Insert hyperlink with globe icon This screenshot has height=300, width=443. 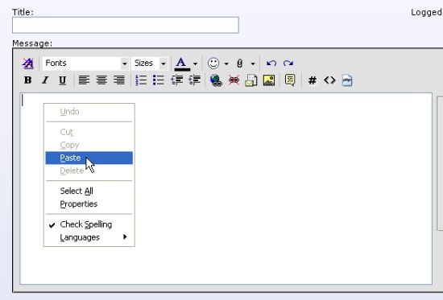pyautogui.click(x=216, y=80)
